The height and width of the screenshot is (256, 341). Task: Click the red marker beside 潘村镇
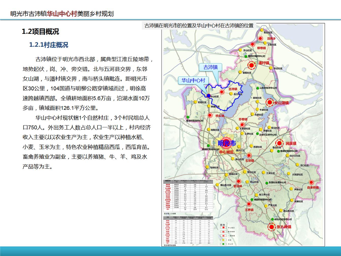tap(252, 66)
